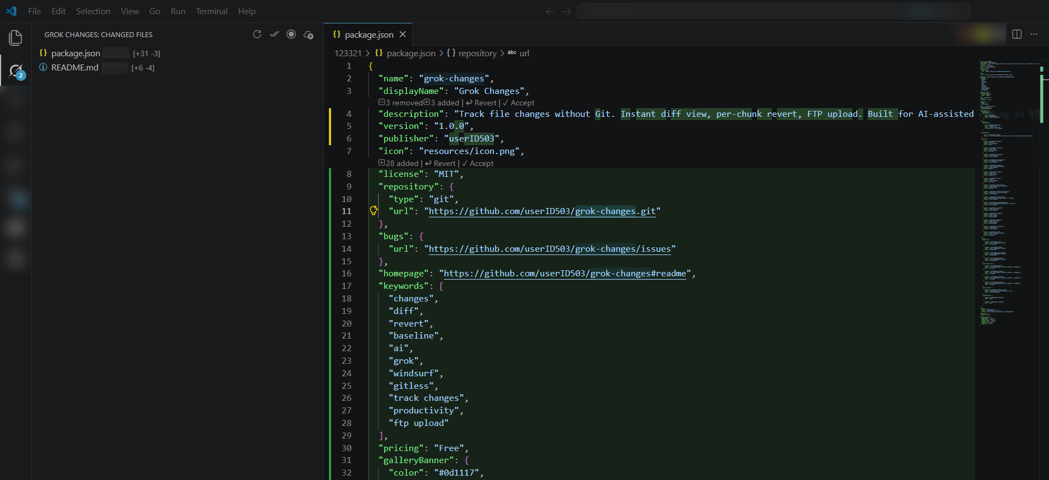Open README.md in changed files list
This screenshot has height=480, width=1049.
(x=75, y=68)
